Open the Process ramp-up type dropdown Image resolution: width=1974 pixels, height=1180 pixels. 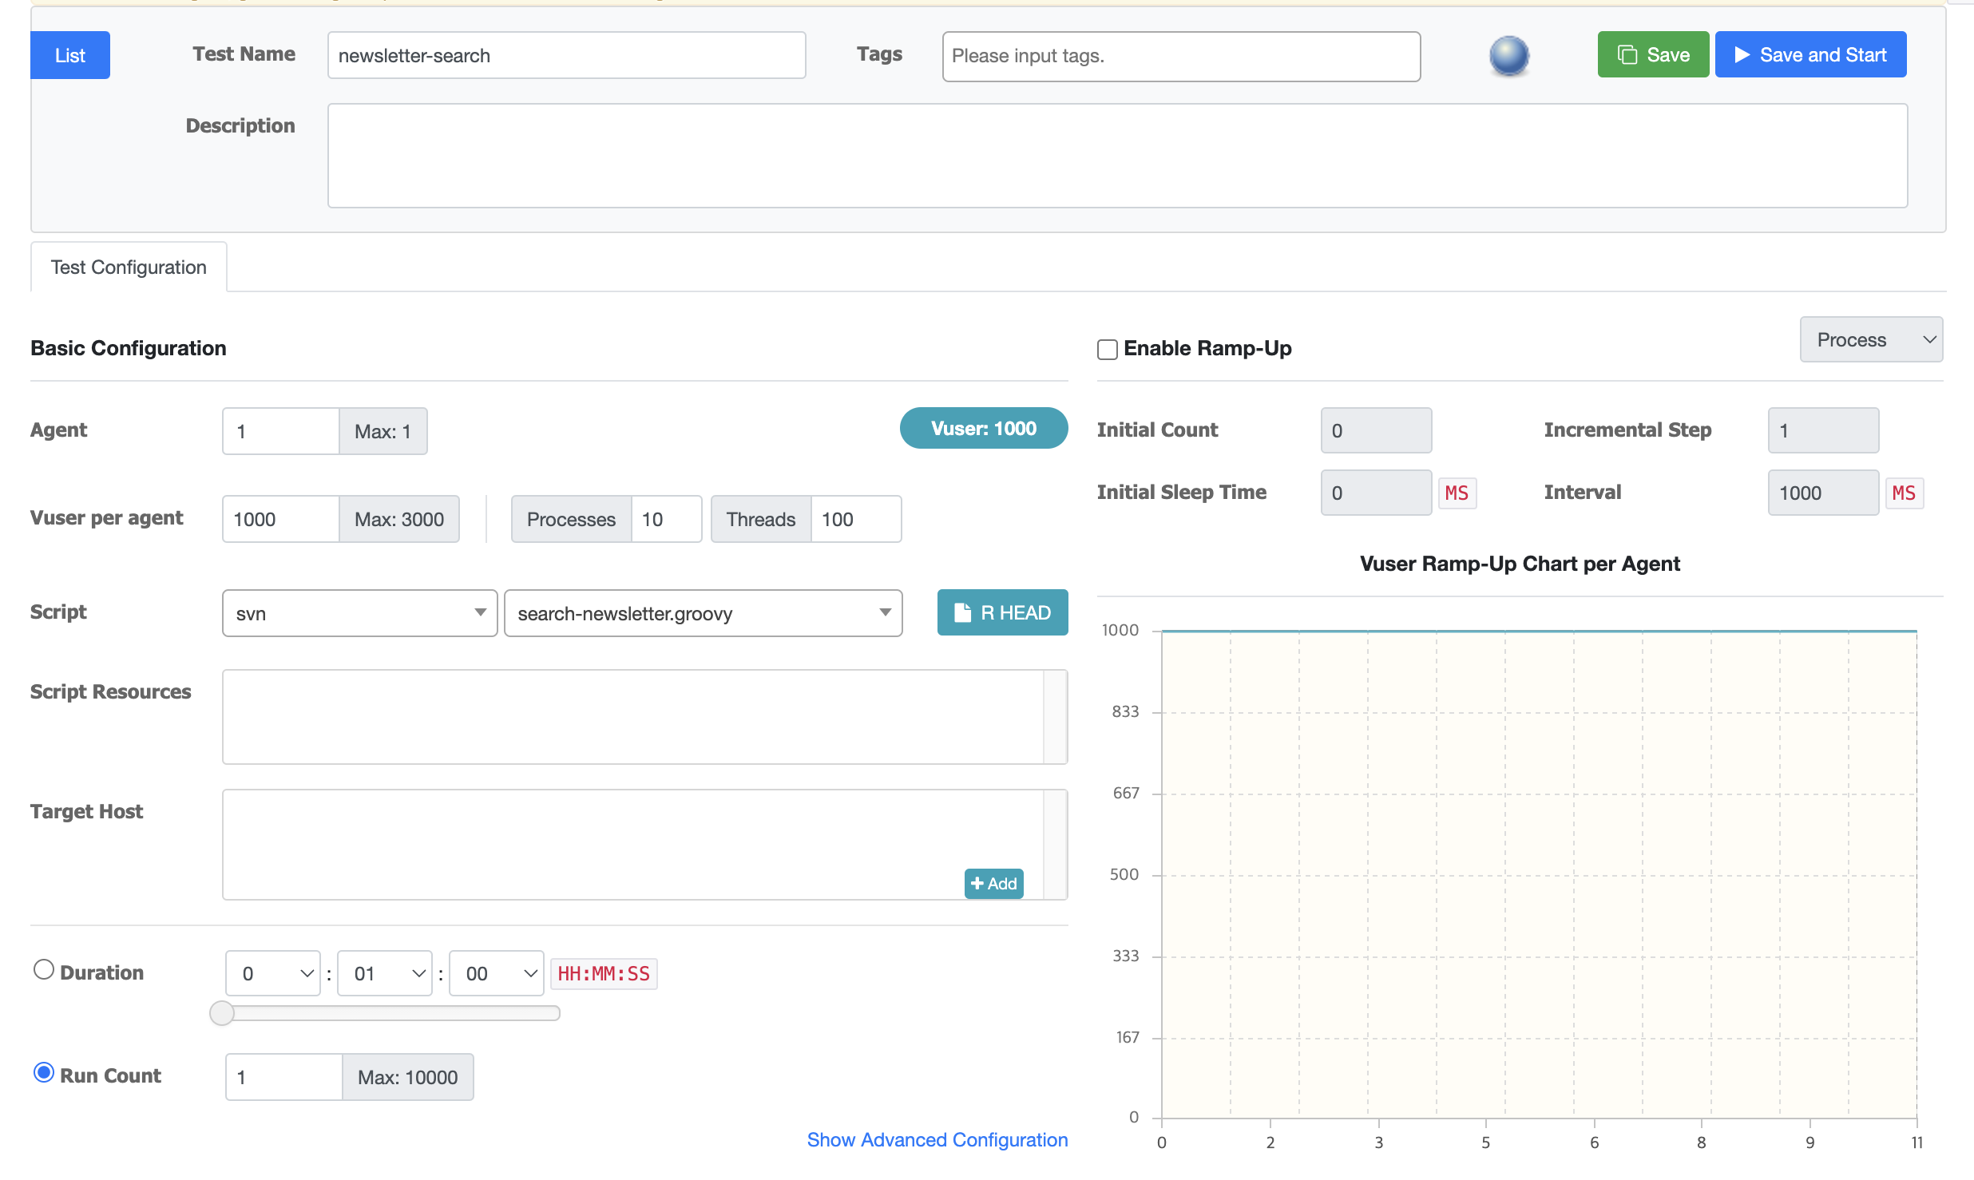(1870, 340)
